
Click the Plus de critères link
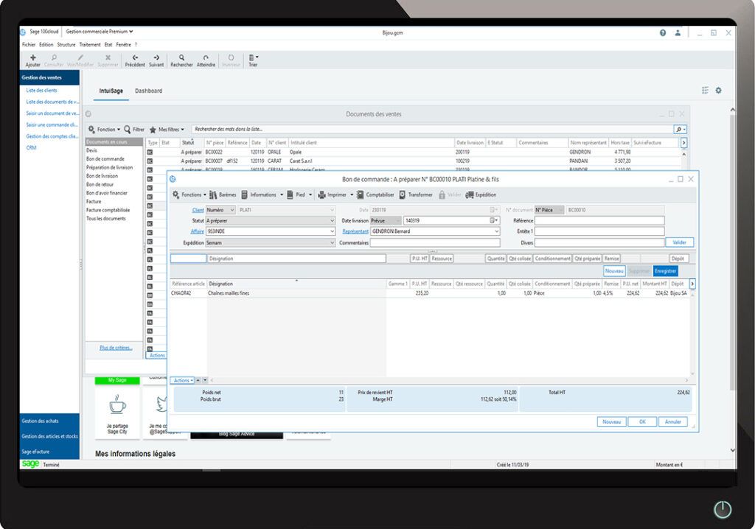[x=116, y=347]
